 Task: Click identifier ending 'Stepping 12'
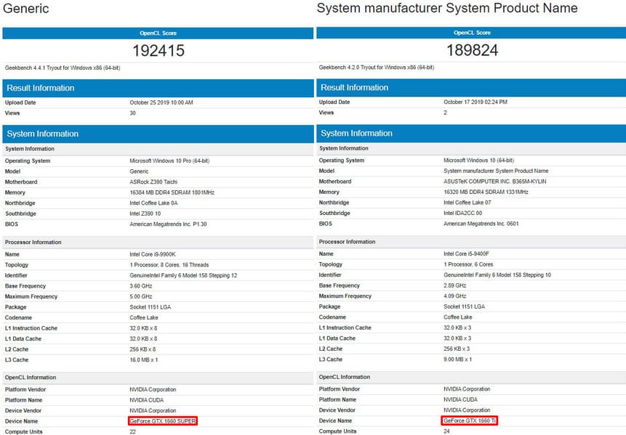183,275
